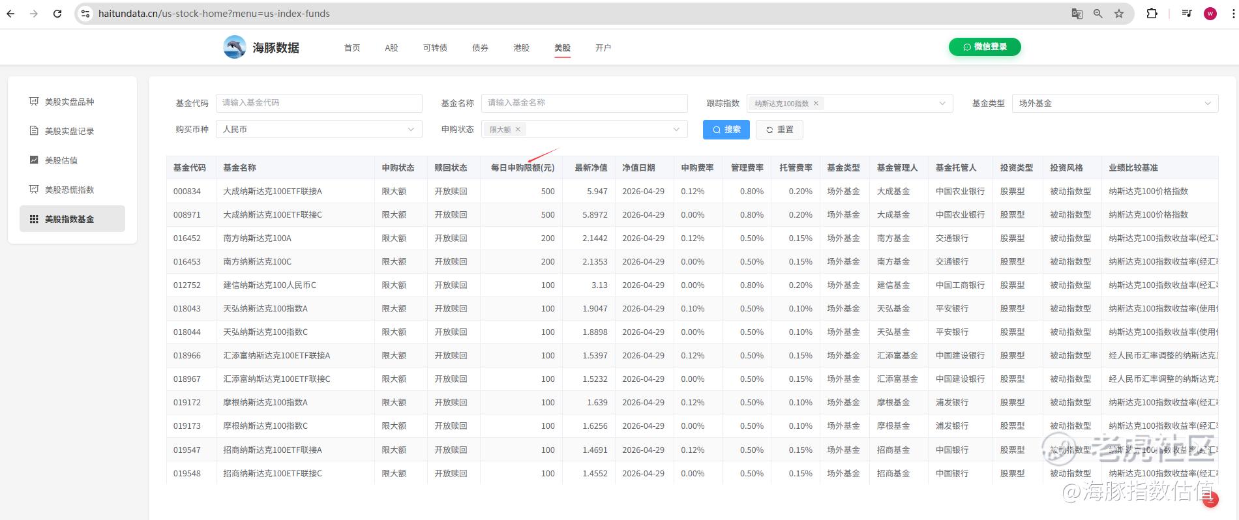
Task: Click the translate page icon in address bar
Action: (1077, 13)
